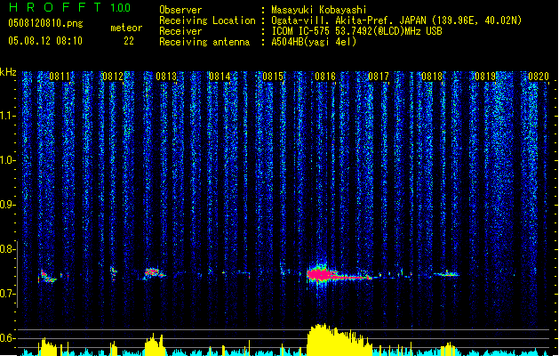Click the 0.7 kHz axis label

tap(8, 294)
